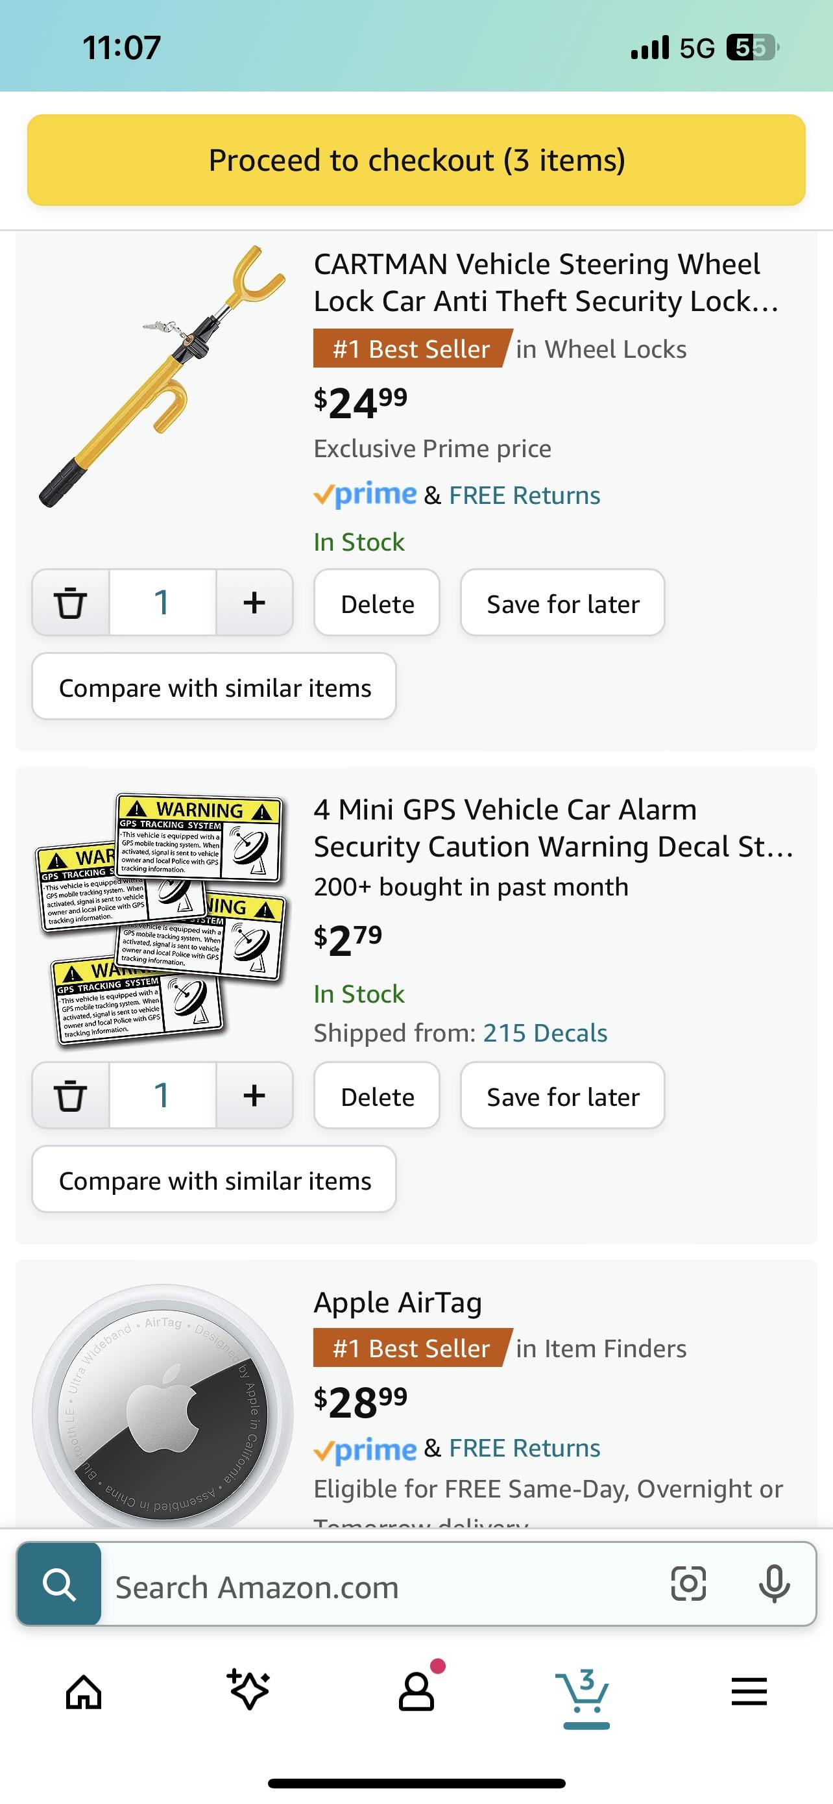Increase steering wheel lock quantity with plus
This screenshot has height=1804, width=833.
coord(254,603)
